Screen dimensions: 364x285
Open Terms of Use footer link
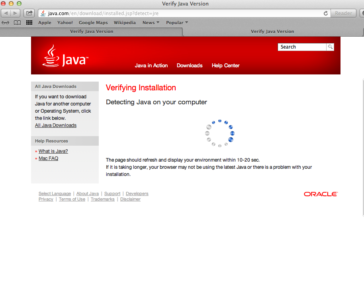72,199
